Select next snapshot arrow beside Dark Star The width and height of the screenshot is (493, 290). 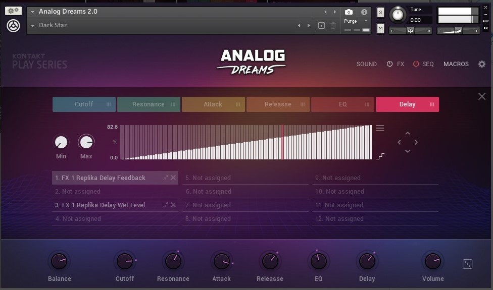pos(309,25)
